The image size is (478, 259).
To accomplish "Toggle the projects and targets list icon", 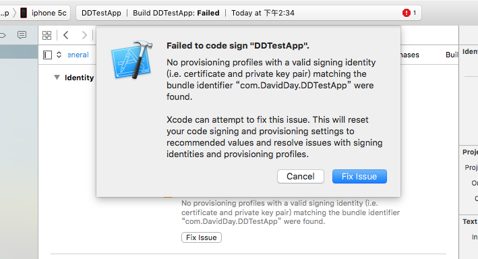I will 47,55.
